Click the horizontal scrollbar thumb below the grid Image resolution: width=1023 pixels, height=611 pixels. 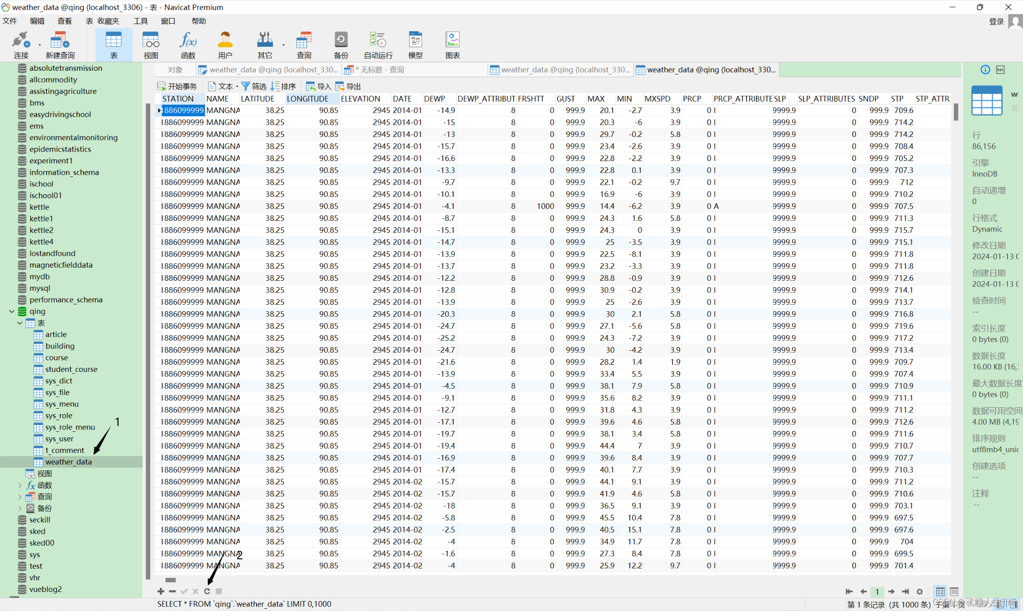click(x=170, y=580)
